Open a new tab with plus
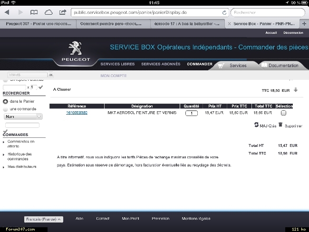Viewport: 309px width, 232px height. pyautogui.click(x=304, y=24)
